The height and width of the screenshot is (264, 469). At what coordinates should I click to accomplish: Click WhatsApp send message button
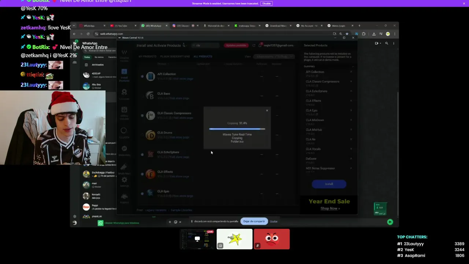click(x=390, y=222)
